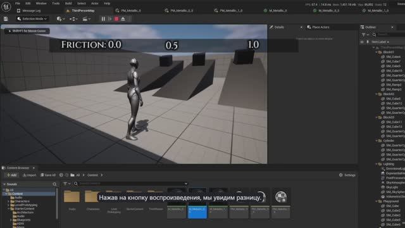Click Save All in Content Browser
This screenshot has height=228, width=405.
click(x=48, y=175)
